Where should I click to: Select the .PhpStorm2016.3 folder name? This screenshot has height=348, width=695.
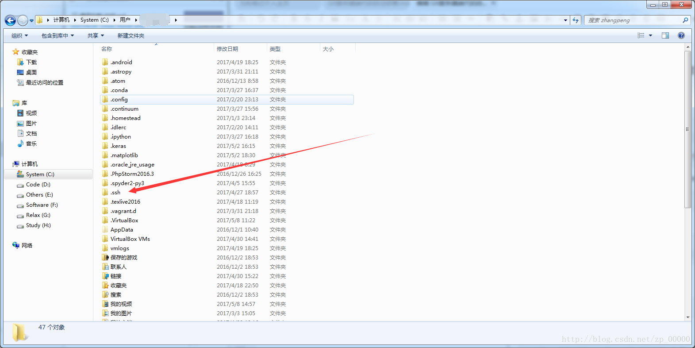point(132,174)
